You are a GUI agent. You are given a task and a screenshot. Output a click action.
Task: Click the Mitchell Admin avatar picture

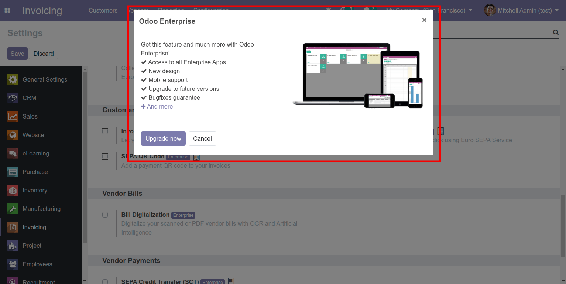point(490,10)
